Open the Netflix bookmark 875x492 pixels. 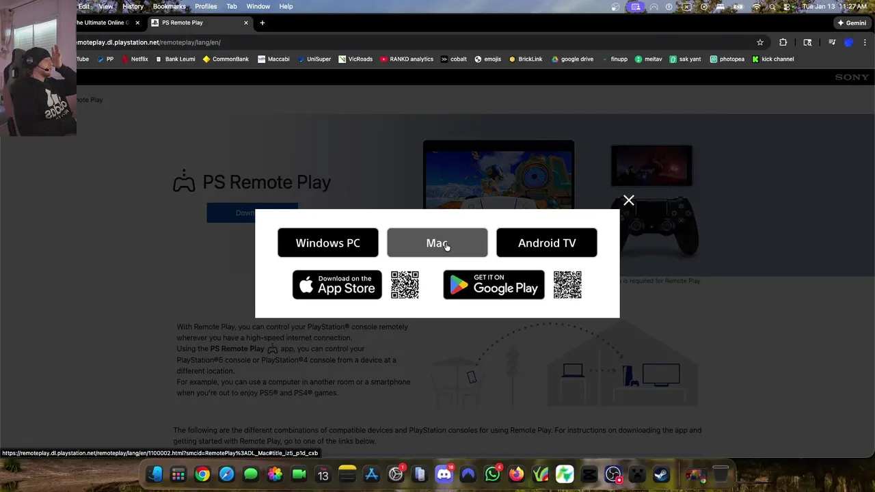coord(135,59)
